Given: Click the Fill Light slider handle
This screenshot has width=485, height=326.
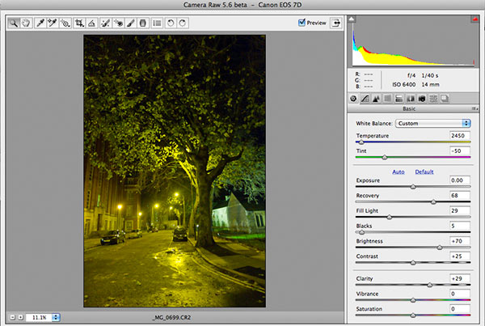Looking at the screenshot, I should tap(390, 218).
